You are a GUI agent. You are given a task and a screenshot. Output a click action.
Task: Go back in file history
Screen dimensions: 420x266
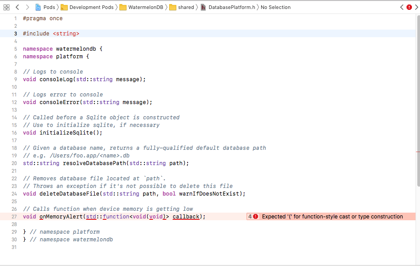[17, 7]
